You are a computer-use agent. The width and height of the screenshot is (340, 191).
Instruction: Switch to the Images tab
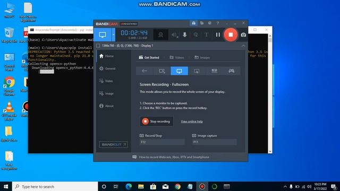coord(202,57)
